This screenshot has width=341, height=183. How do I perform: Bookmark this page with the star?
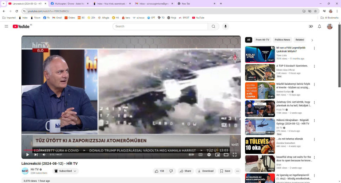point(315,11)
